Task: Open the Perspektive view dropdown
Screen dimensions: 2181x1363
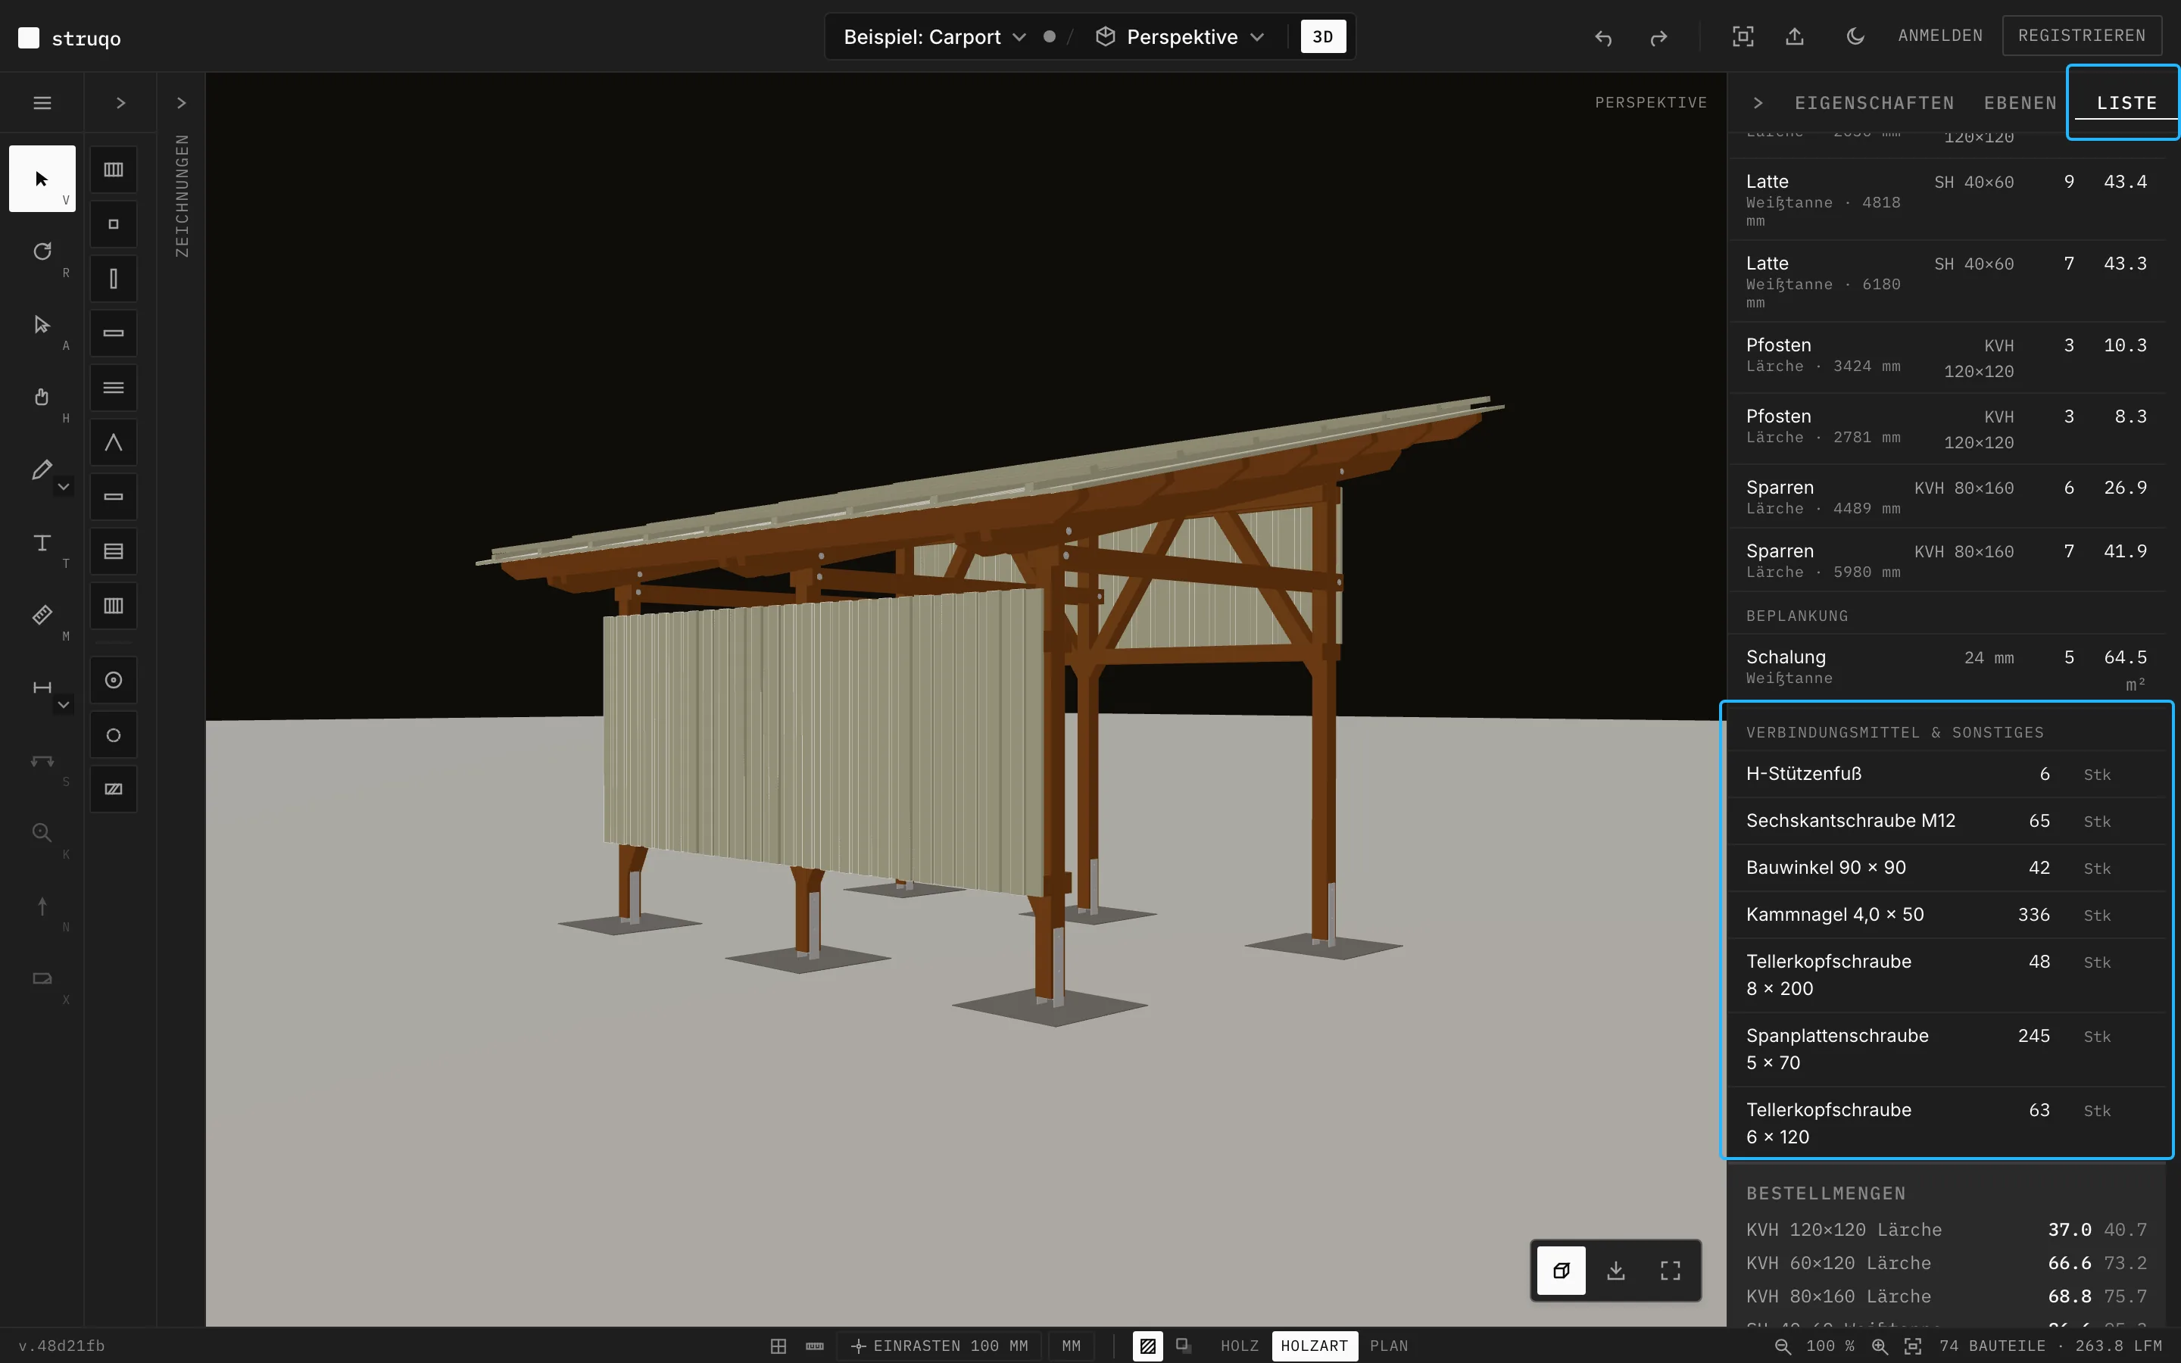Action: [1180, 37]
